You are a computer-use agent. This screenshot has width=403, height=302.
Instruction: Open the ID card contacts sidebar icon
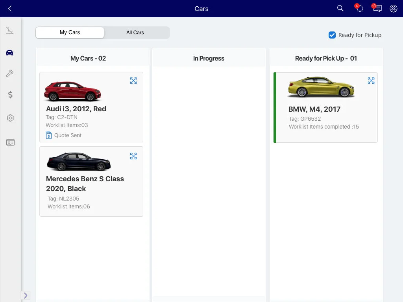pos(10,142)
